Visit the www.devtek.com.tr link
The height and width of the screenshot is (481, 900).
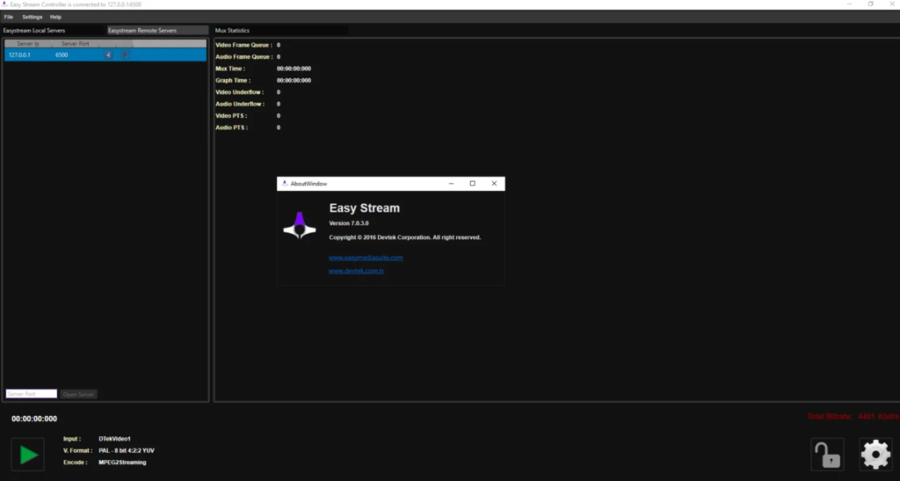(356, 271)
